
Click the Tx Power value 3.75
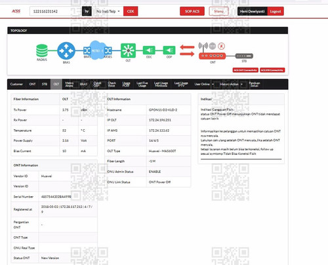tap(66, 110)
